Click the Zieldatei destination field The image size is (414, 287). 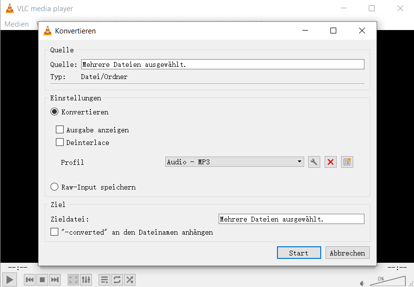292,219
